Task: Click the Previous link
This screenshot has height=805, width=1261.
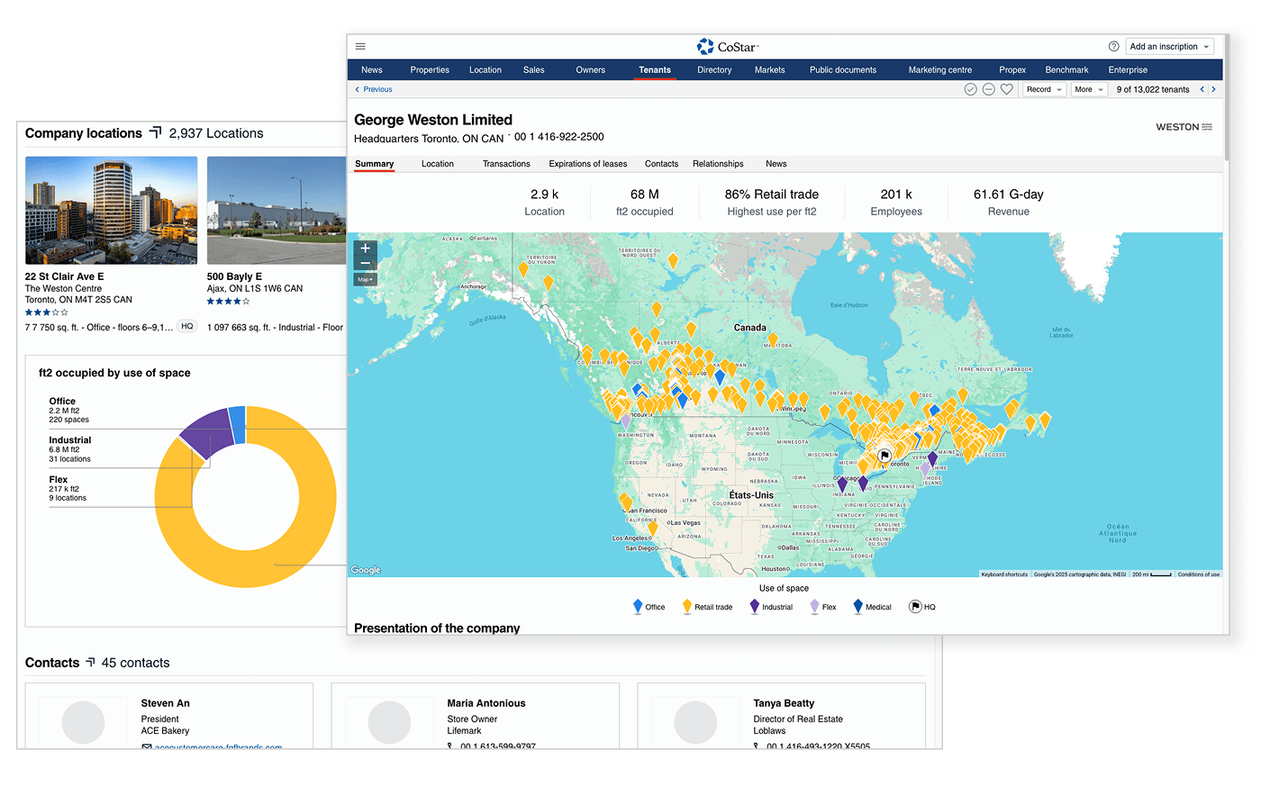Action: [374, 89]
